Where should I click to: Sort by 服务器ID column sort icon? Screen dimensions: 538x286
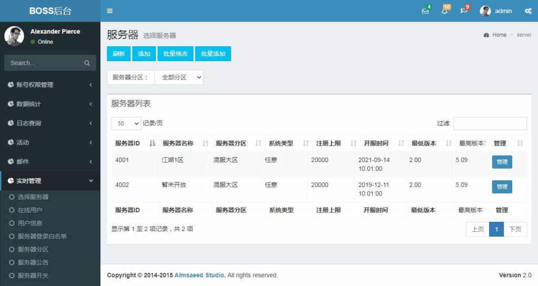[152, 144]
